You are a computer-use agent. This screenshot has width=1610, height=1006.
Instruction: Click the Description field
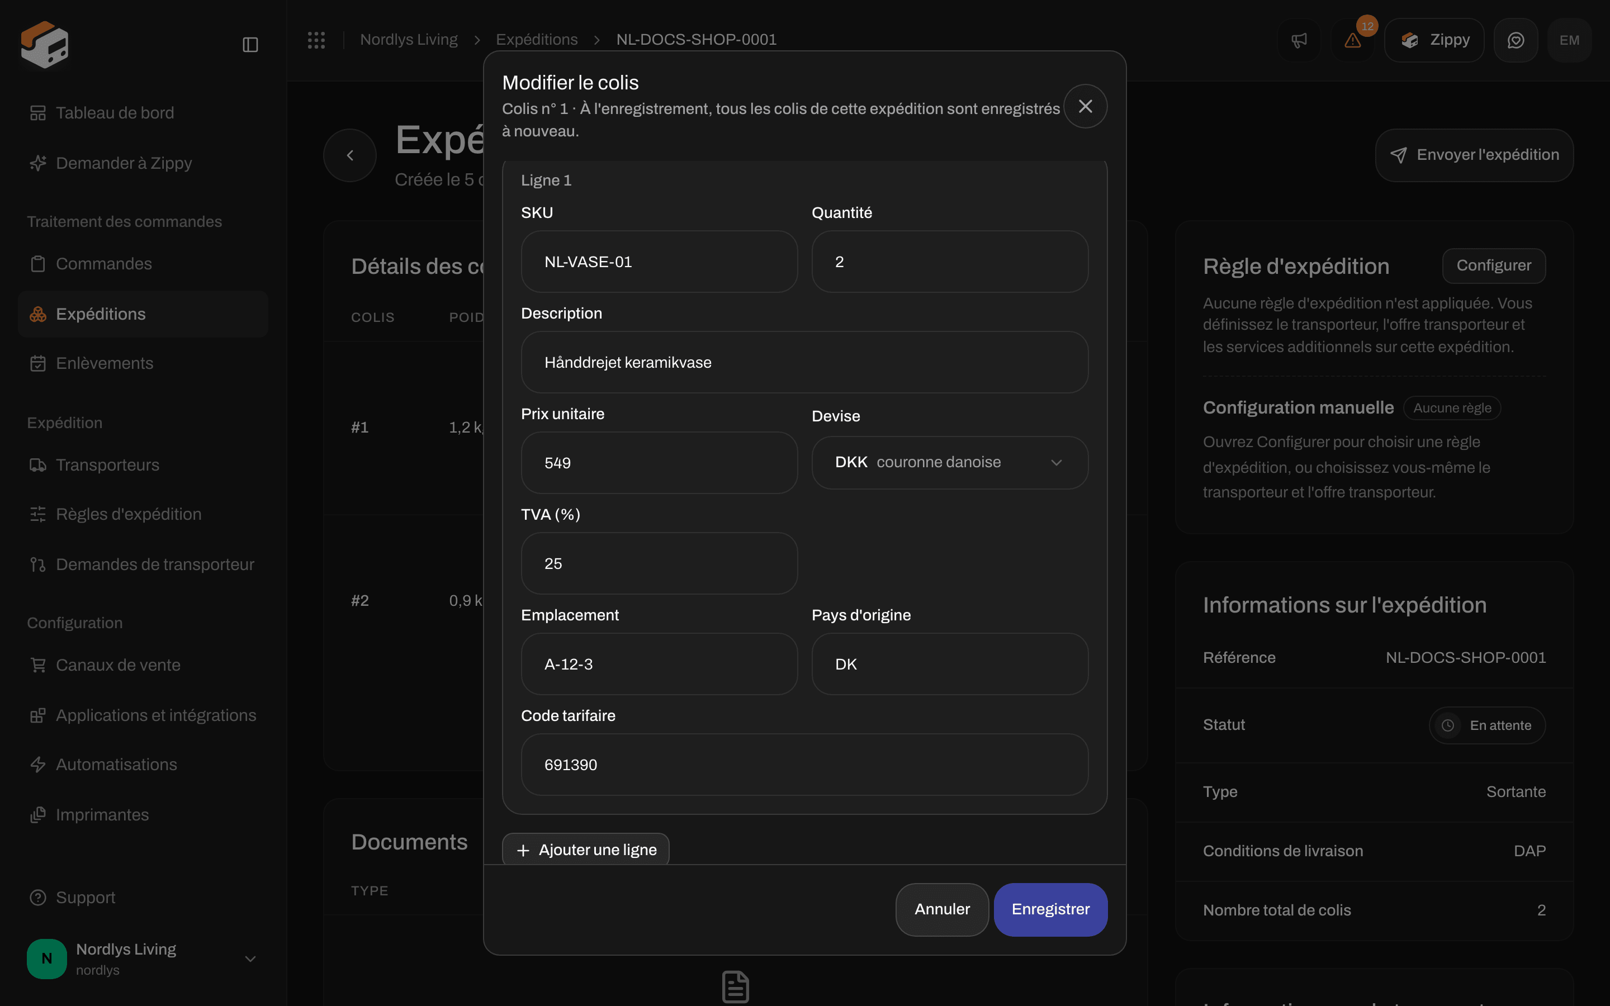(x=804, y=362)
